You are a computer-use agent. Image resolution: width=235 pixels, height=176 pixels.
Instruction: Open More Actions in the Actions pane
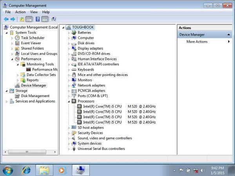[197, 41]
